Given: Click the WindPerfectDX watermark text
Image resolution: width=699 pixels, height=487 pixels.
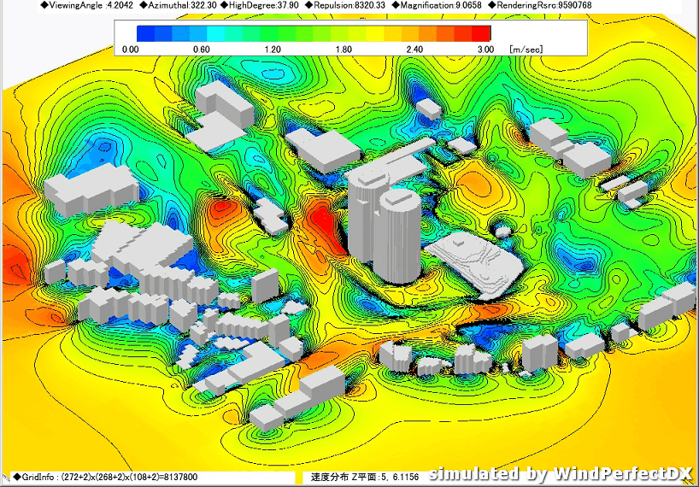Looking at the screenshot, I should 561,474.
